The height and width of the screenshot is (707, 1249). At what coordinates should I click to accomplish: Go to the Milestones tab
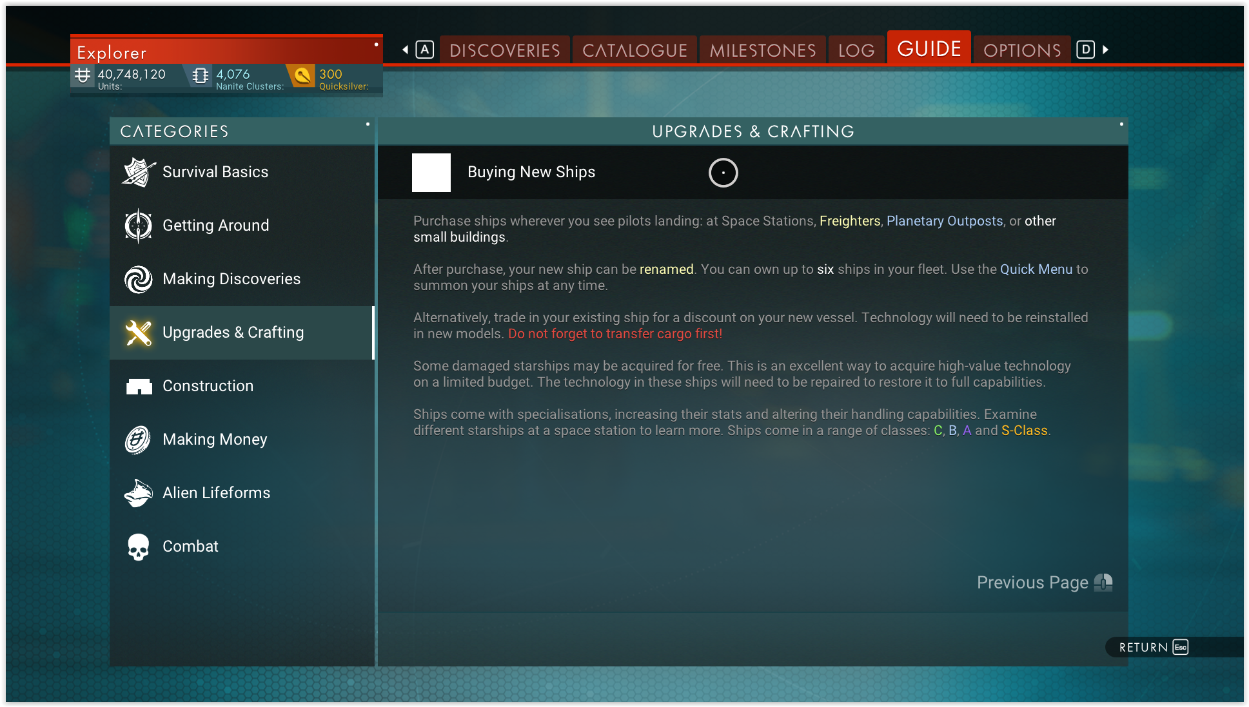(x=762, y=50)
